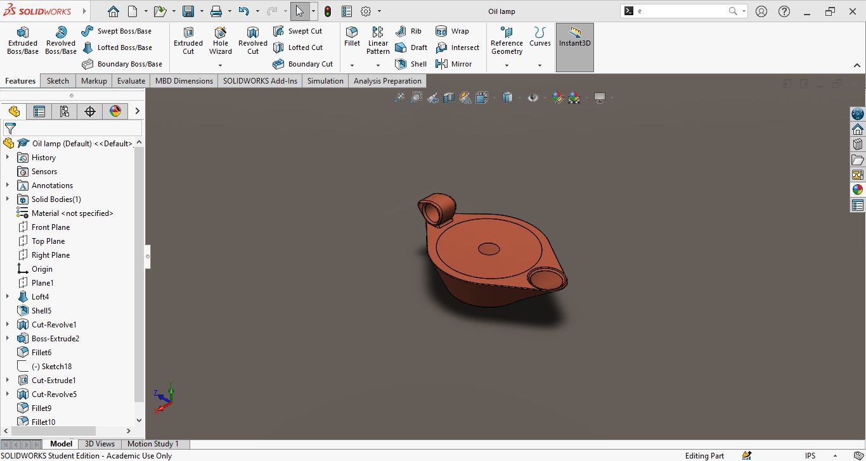Open the SOLIDWORKS Add-Ins tab

[260, 81]
